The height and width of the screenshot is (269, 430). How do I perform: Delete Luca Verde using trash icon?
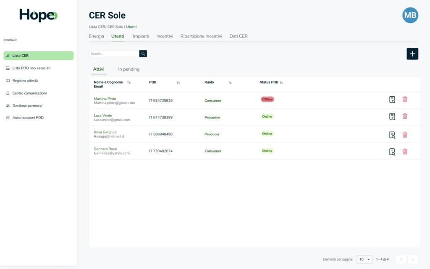pyautogui.click(x=405, y=116)
